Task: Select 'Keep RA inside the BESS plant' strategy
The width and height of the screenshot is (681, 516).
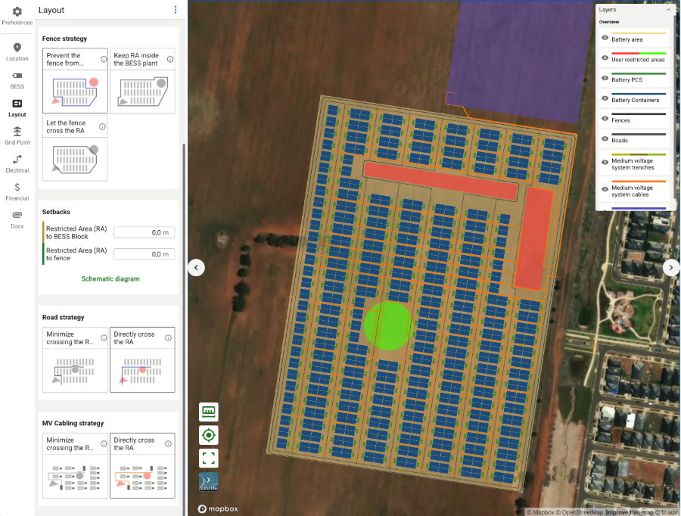Action: 142,81
